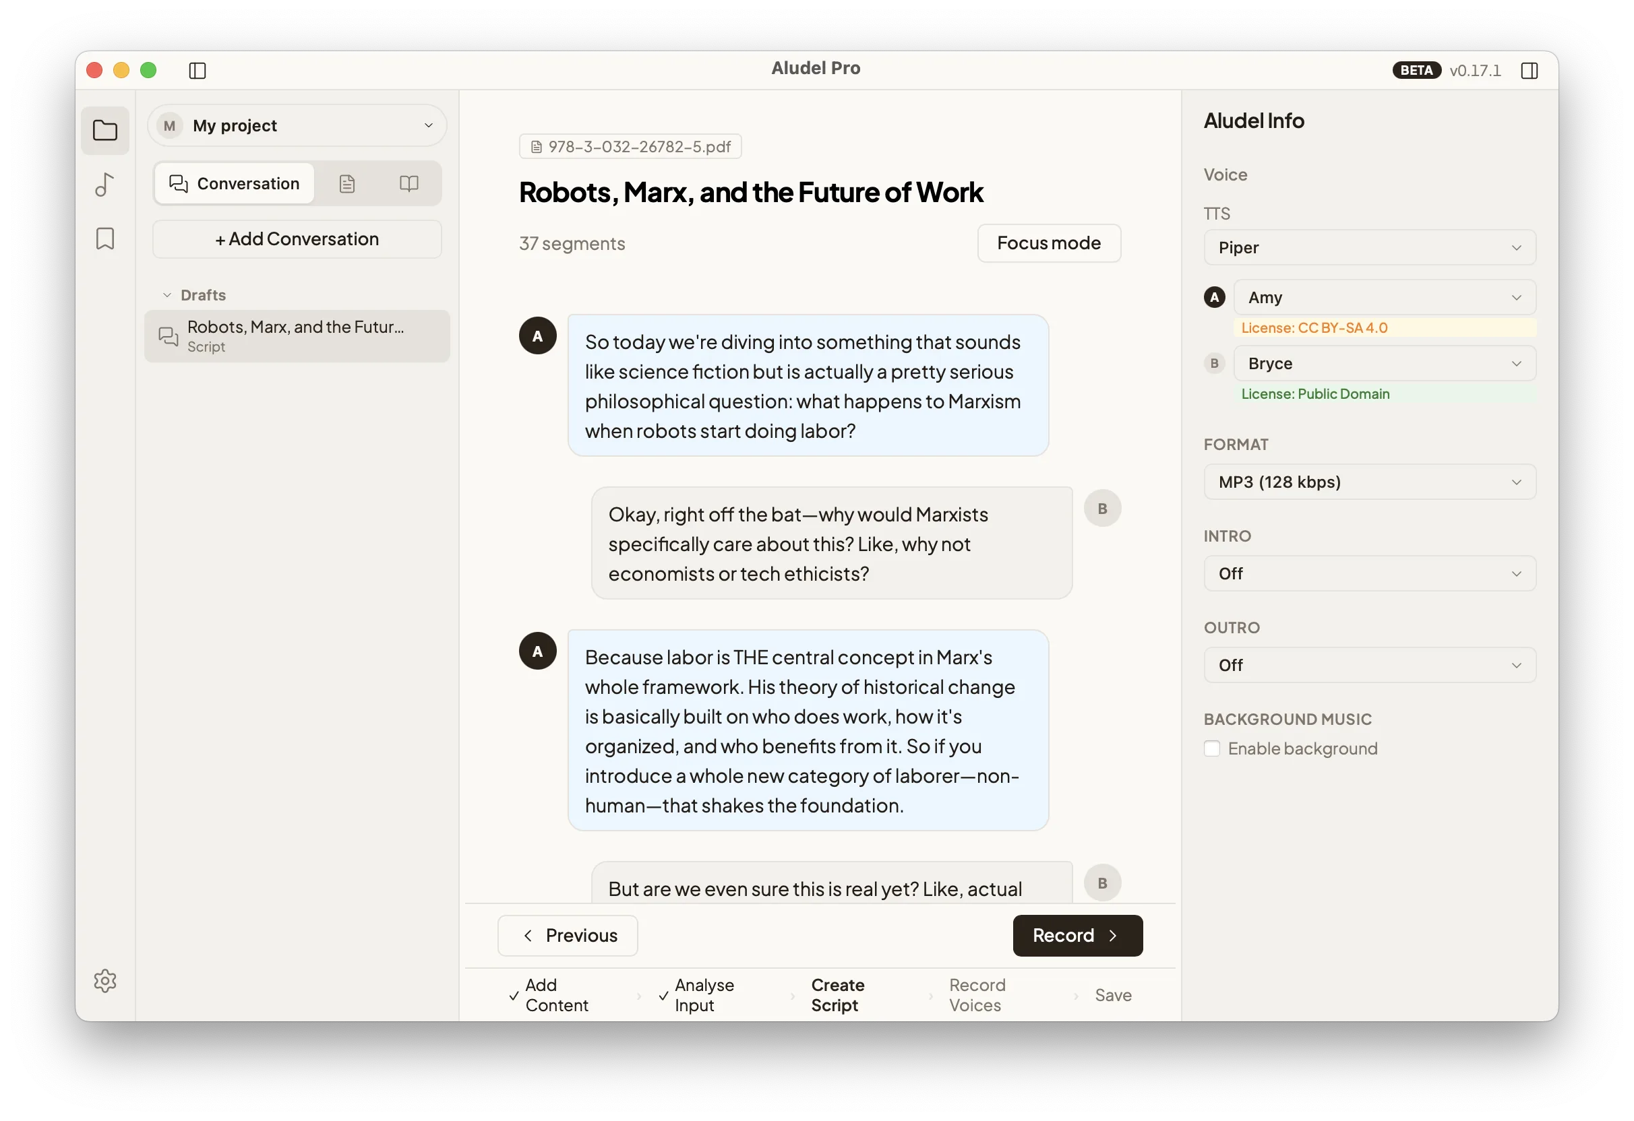Go to Previous step

pyautogui.click(x=568, y=936)
